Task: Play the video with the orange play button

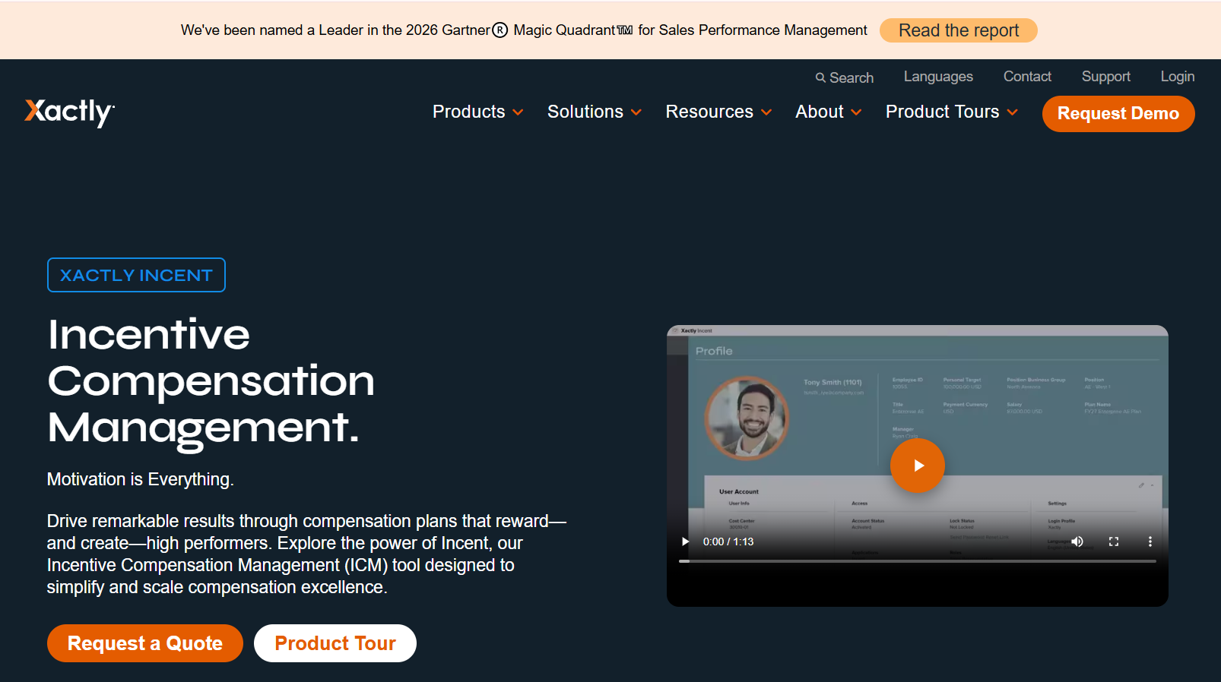Action: click(x=918, y=466)
